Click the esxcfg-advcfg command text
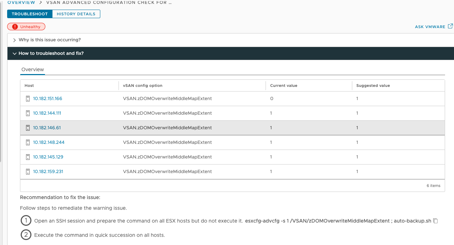Screen dimensions: 454x245 [338, 221]
